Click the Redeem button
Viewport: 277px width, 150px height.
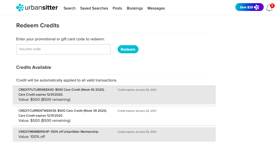(128, 49)
